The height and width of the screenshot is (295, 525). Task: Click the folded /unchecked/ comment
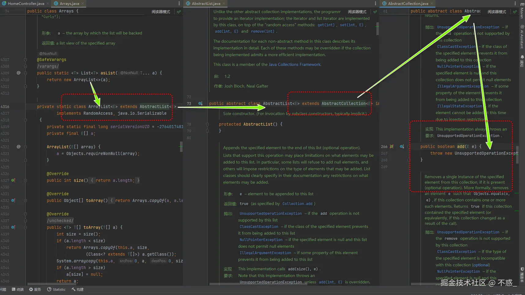60,221
